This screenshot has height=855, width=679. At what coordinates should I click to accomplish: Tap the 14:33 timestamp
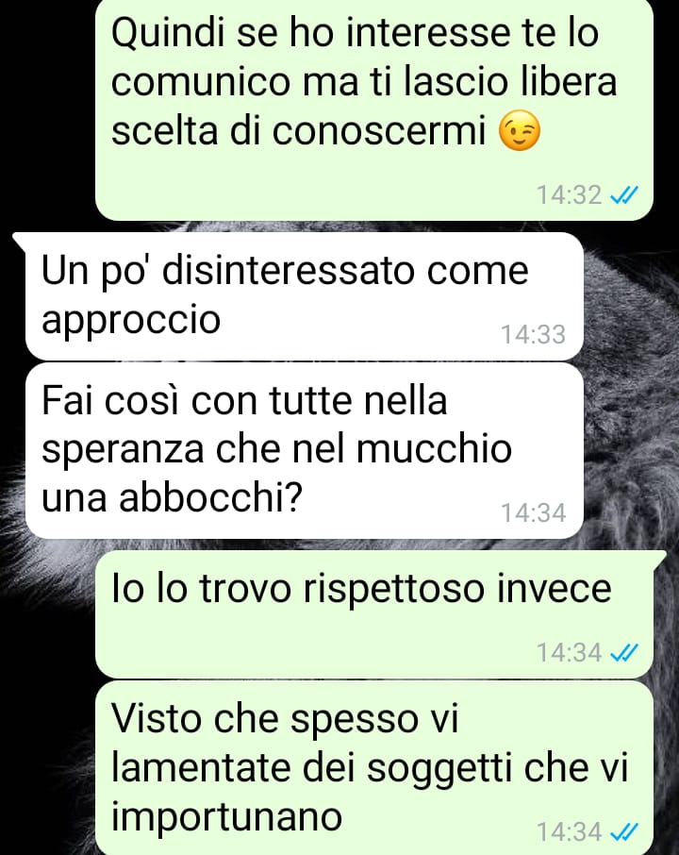click(x=533, y=334)
